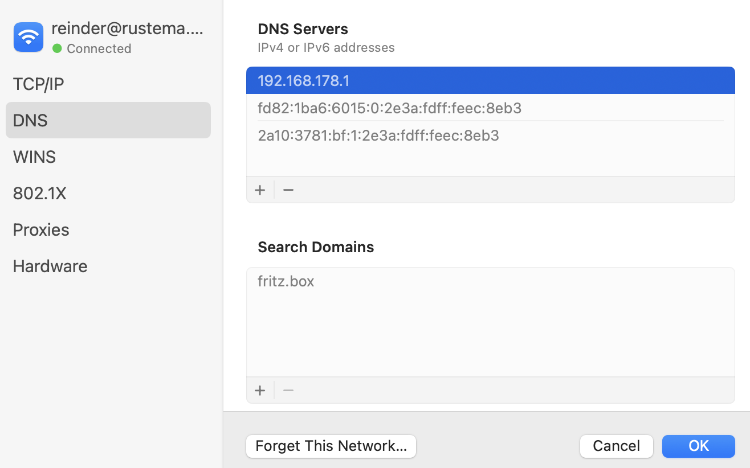Show the Hardware tab
The height and width of the screenshot is (468, 750).
point(50,266)
